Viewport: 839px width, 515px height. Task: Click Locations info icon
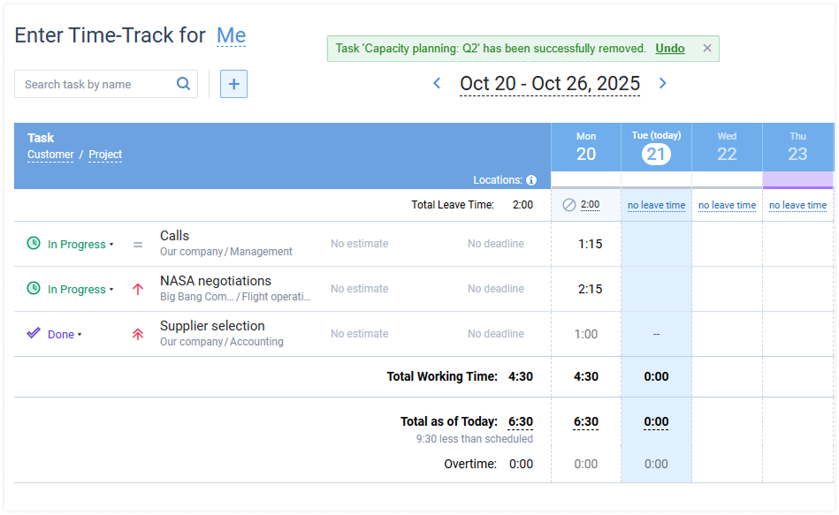click(x=531, y=180)
